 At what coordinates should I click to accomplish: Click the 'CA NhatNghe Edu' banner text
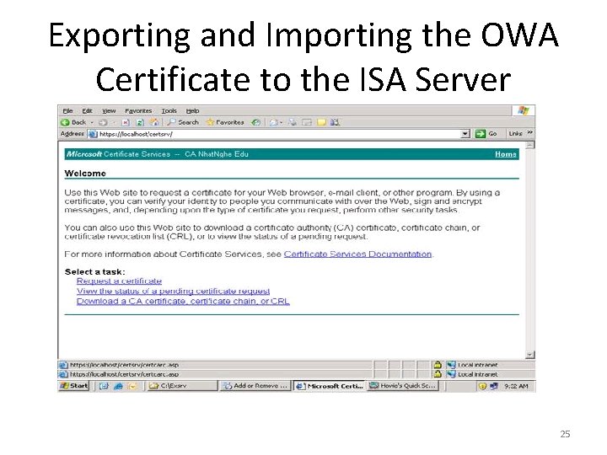[217, 154]
